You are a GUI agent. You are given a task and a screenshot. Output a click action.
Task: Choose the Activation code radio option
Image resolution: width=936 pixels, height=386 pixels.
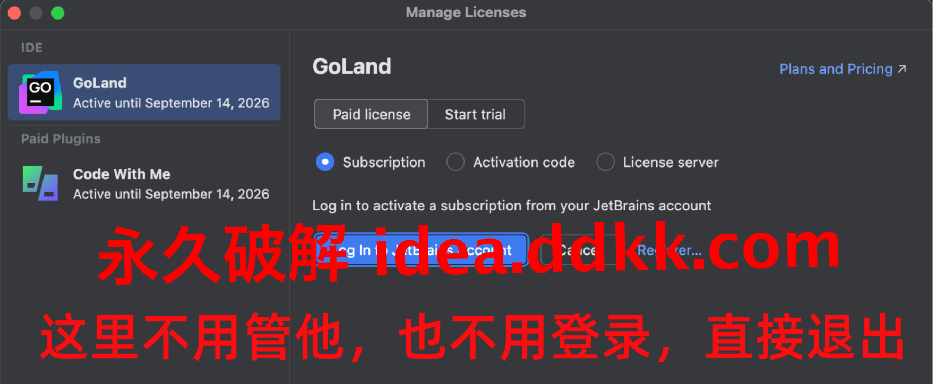pyautogui.click(x=456, y=162)
